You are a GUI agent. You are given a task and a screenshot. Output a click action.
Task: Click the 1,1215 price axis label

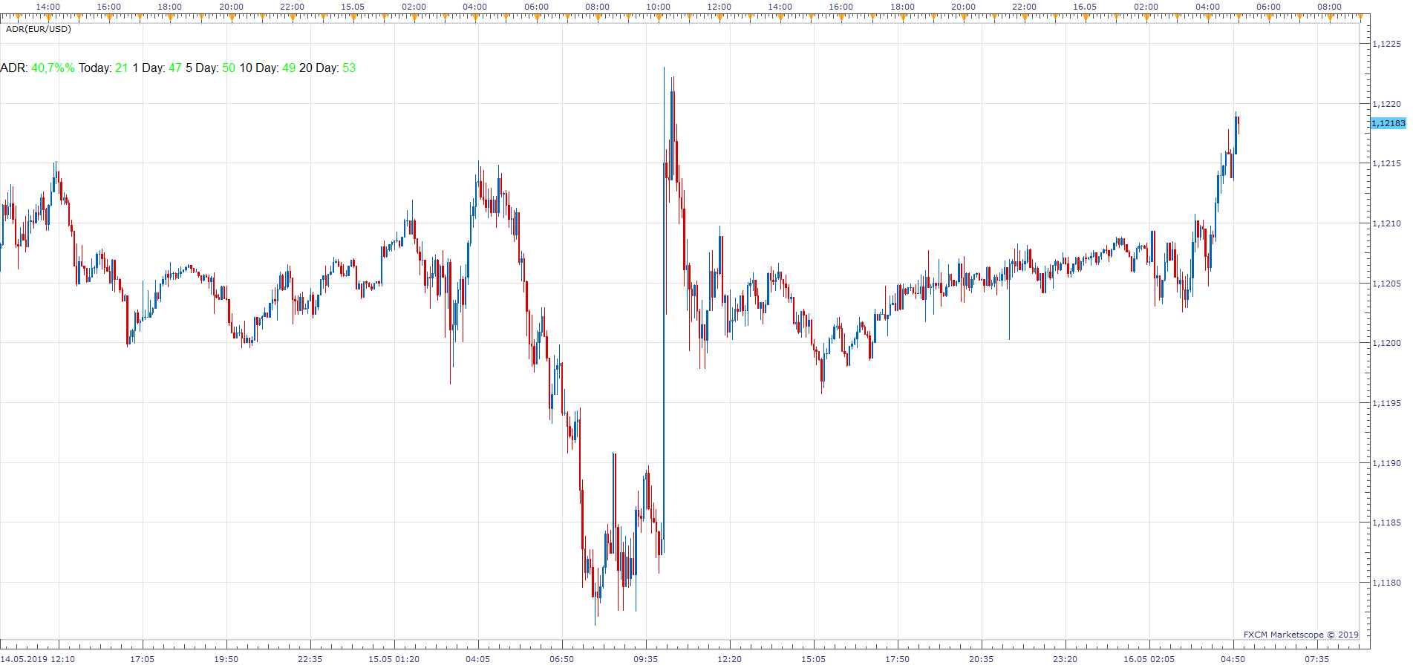(1386, 163)
